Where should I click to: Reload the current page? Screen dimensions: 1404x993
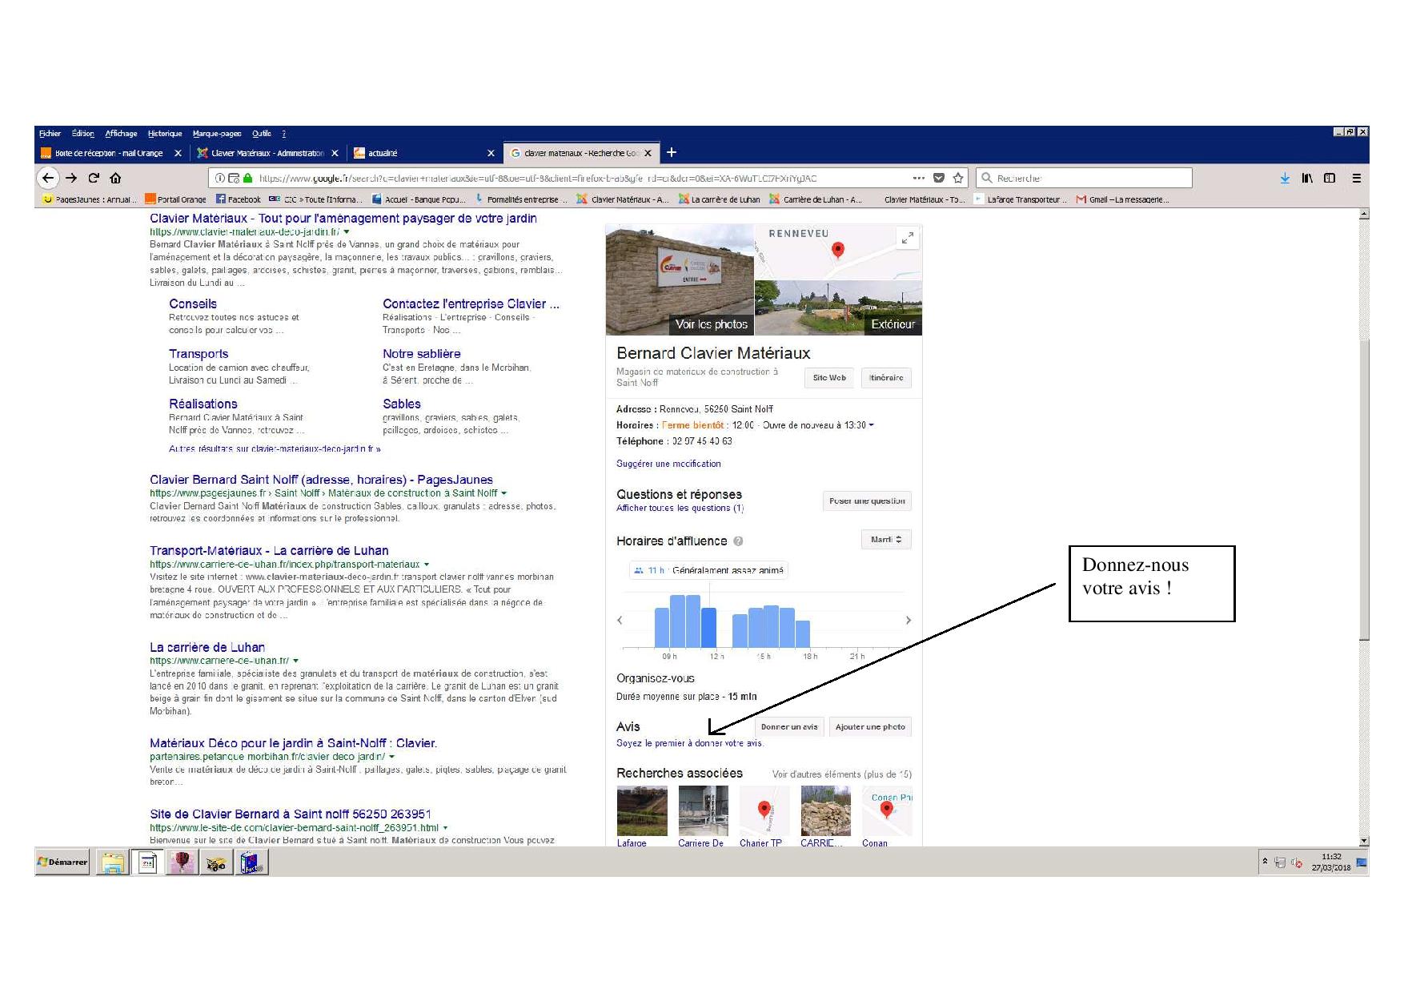94,178
